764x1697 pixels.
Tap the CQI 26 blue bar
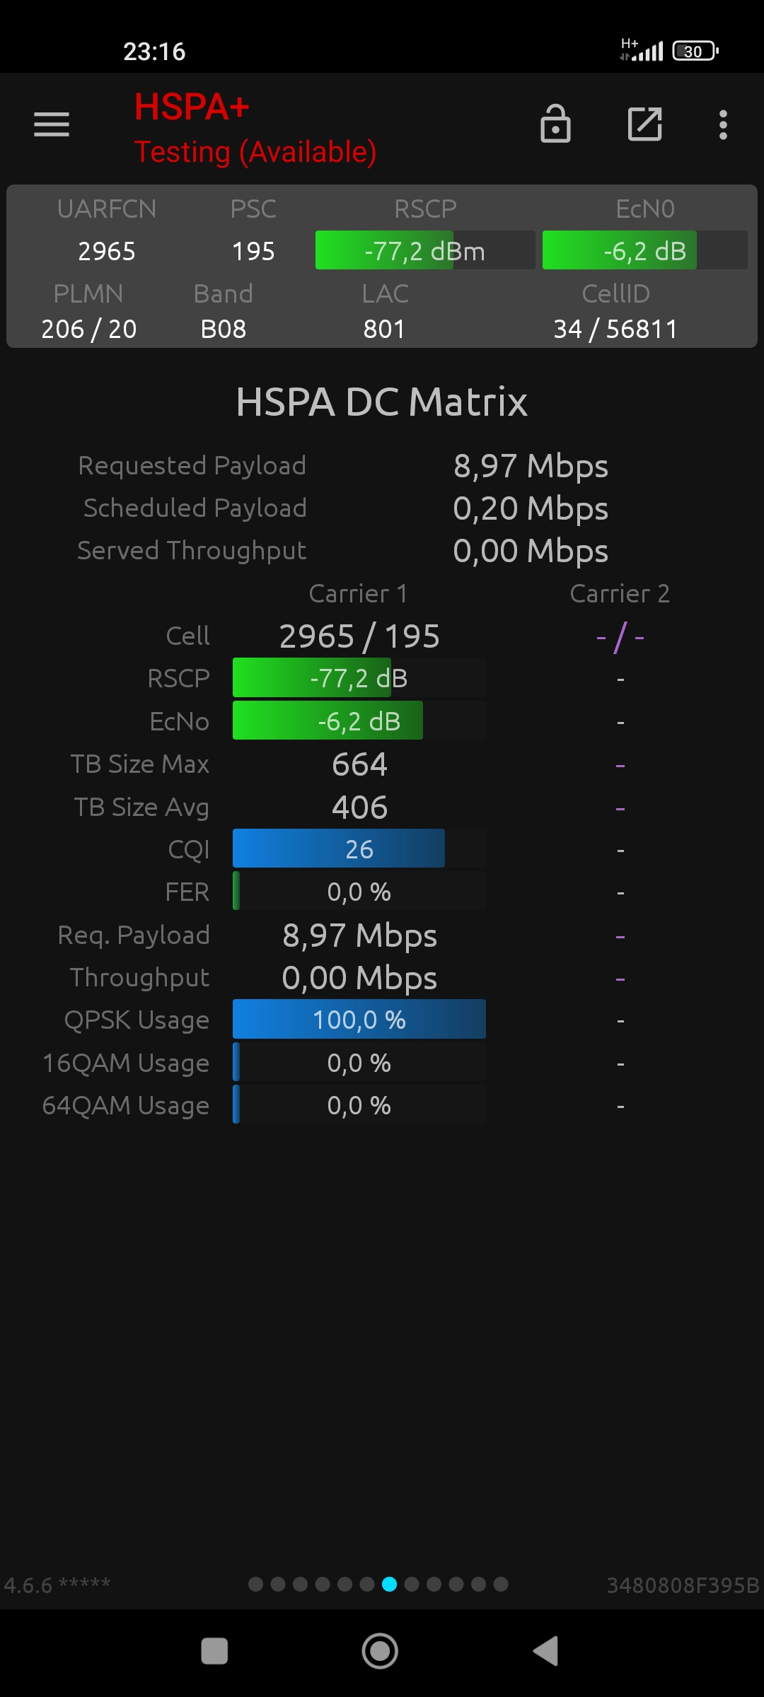359,848
